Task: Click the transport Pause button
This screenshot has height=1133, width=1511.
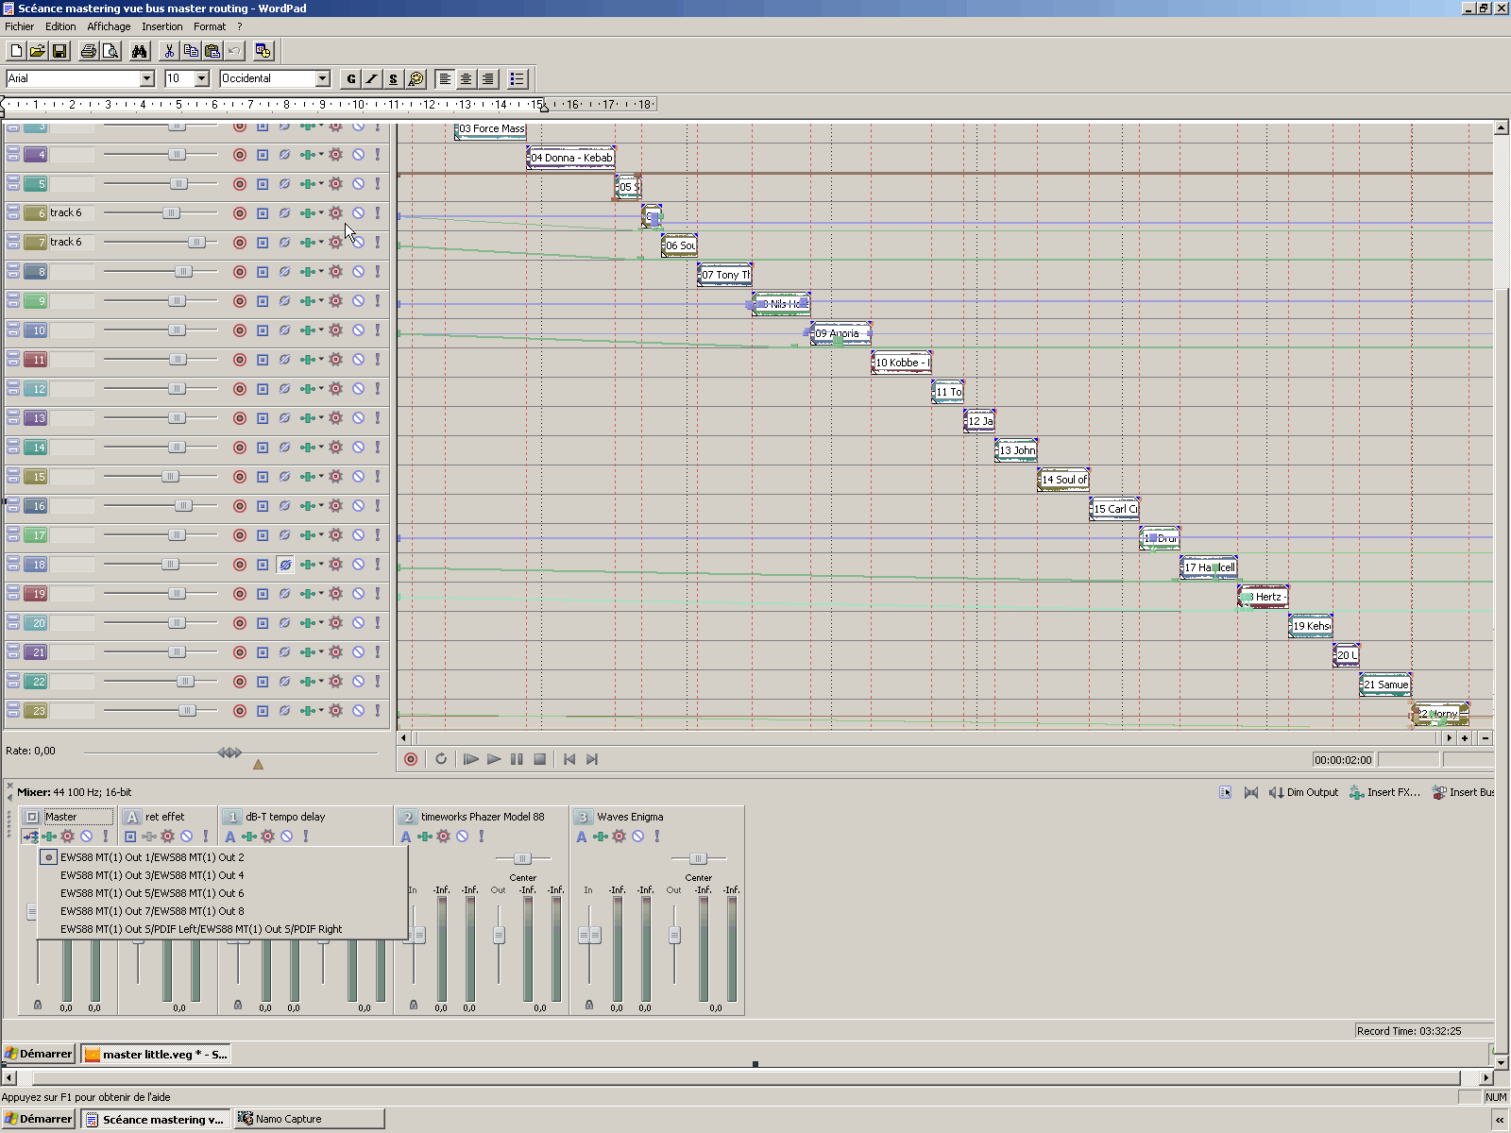Action: [517, 759]
